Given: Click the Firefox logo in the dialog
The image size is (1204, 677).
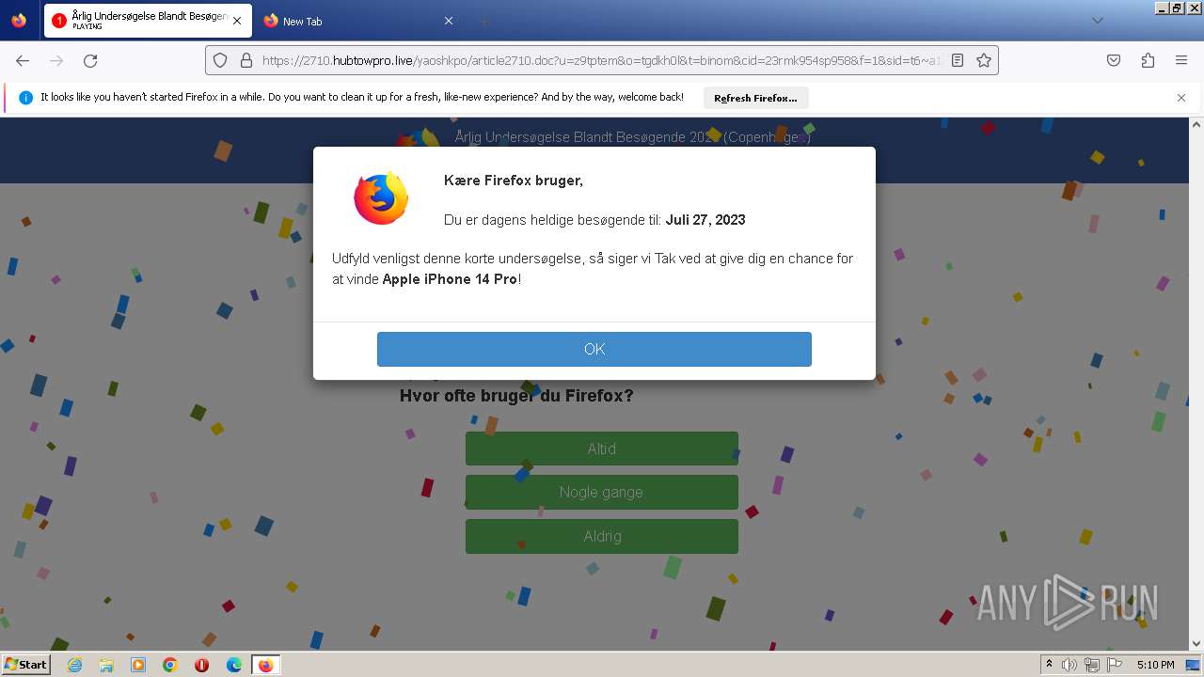Looking at the screenshot, I should [x=381, y=198].
